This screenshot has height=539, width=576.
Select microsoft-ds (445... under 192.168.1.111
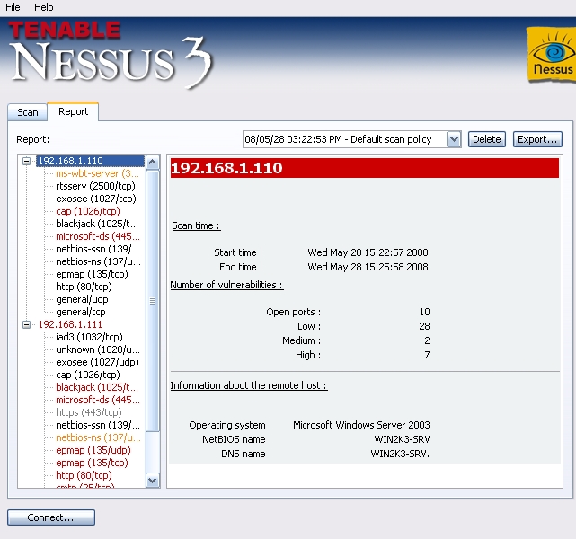click(x=98, y=400)
